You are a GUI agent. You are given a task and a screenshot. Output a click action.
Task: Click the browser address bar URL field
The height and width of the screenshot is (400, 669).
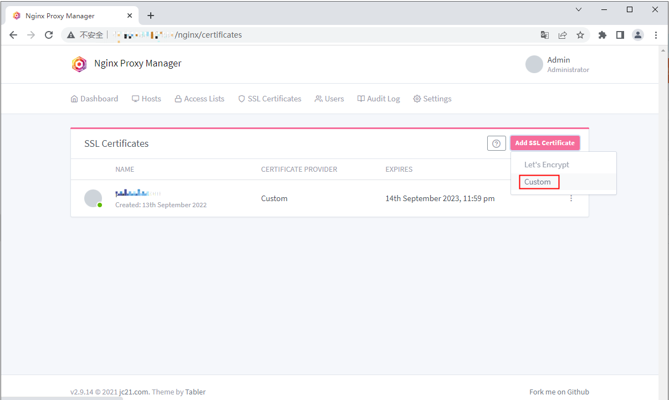pos(333,35)
